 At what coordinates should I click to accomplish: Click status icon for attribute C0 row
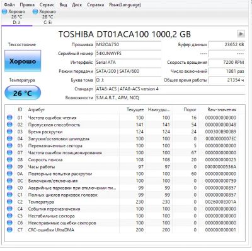(9, 188)
